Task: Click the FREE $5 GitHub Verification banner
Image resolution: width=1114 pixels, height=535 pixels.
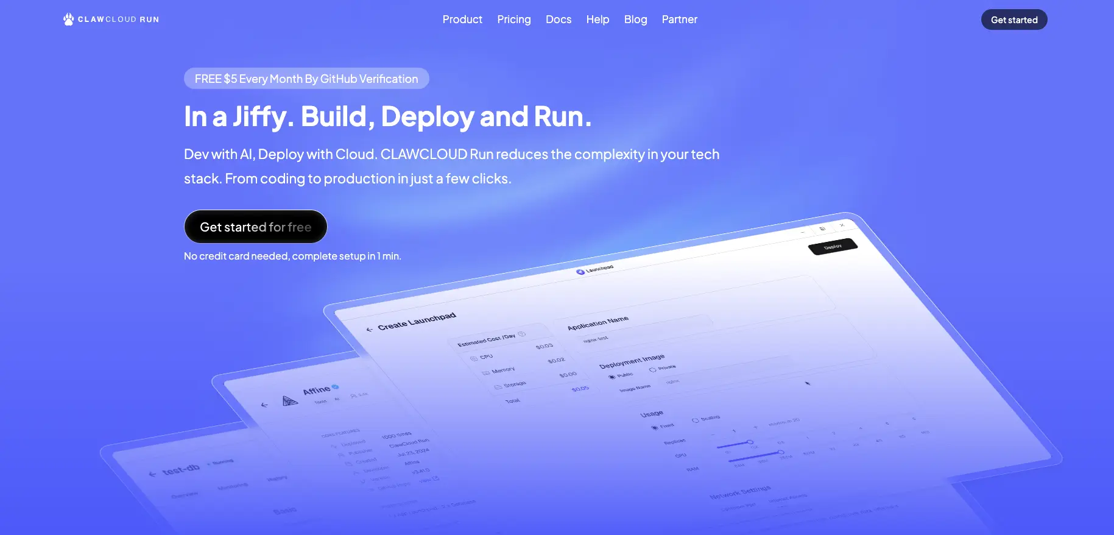Action: pyautogui.click(x=306, y=79)
